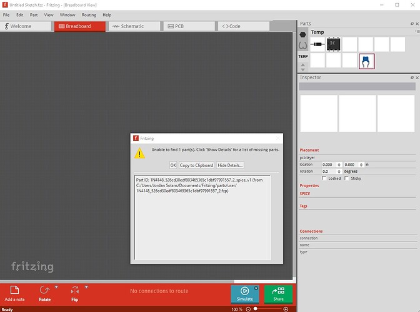Click the zoom slider handle
The image size is (420, 312).
[x=255, y=308]
